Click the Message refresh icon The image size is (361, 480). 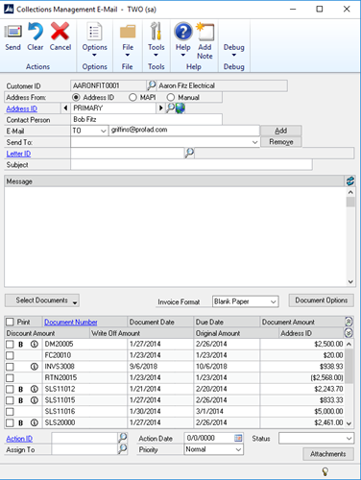click(x=350, y=181)
